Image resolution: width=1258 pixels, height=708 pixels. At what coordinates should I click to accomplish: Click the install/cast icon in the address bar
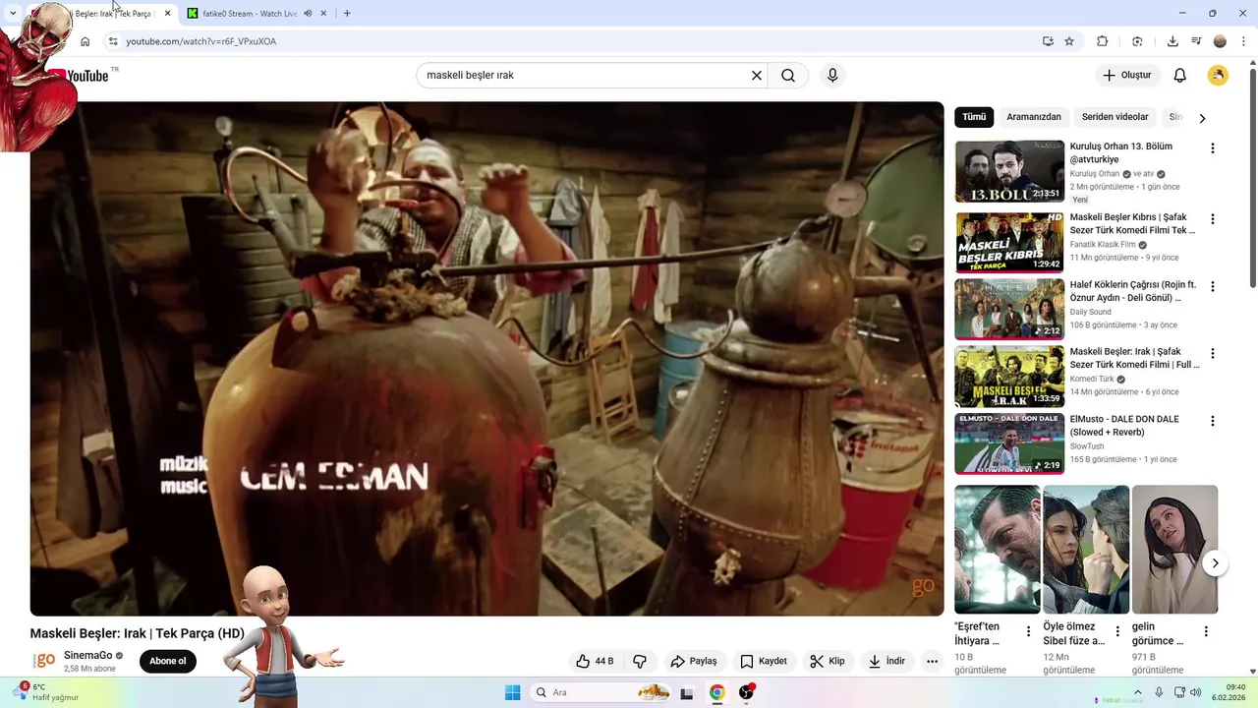coord(1048,41)
